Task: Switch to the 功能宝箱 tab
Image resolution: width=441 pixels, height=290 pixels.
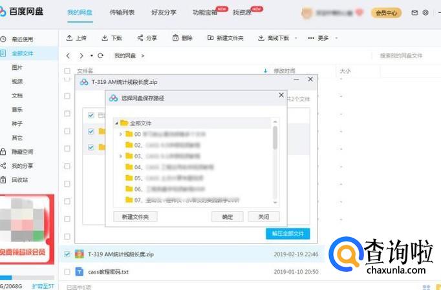Action: [205, 12]
